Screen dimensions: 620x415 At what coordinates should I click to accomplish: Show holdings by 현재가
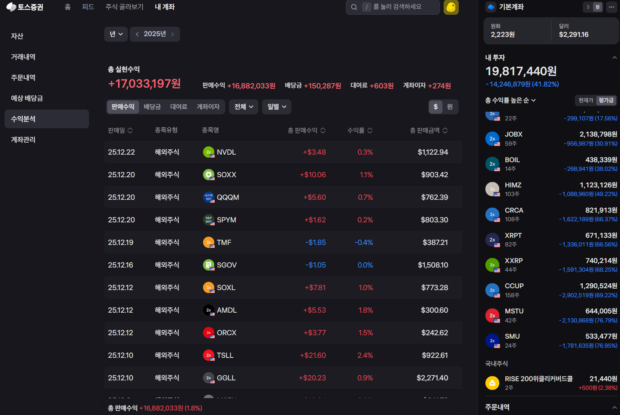pos(586,100)
